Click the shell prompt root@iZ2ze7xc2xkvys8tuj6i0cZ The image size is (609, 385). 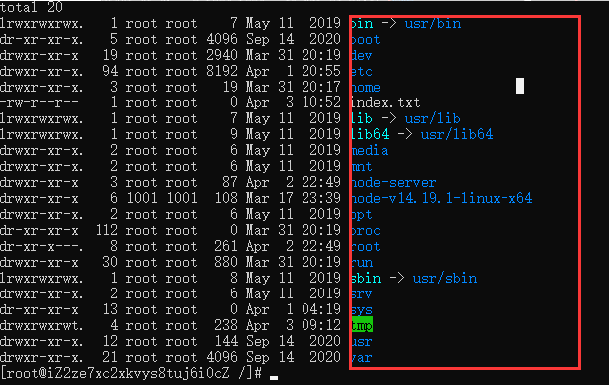tap(118, 373)
